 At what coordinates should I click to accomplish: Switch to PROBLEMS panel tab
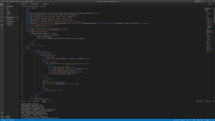pyautogui.click(x=23, y=101)
